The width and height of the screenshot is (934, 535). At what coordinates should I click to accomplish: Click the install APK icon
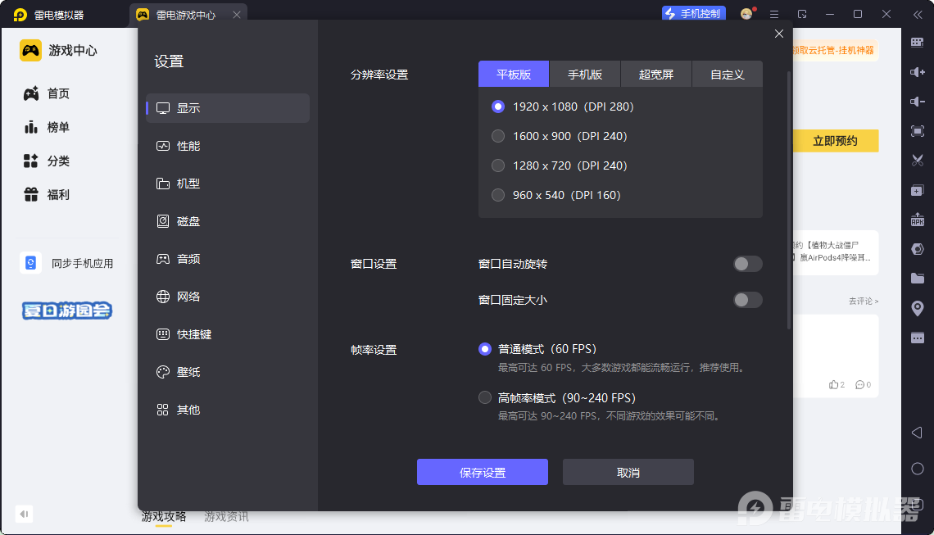pos(918,220)
